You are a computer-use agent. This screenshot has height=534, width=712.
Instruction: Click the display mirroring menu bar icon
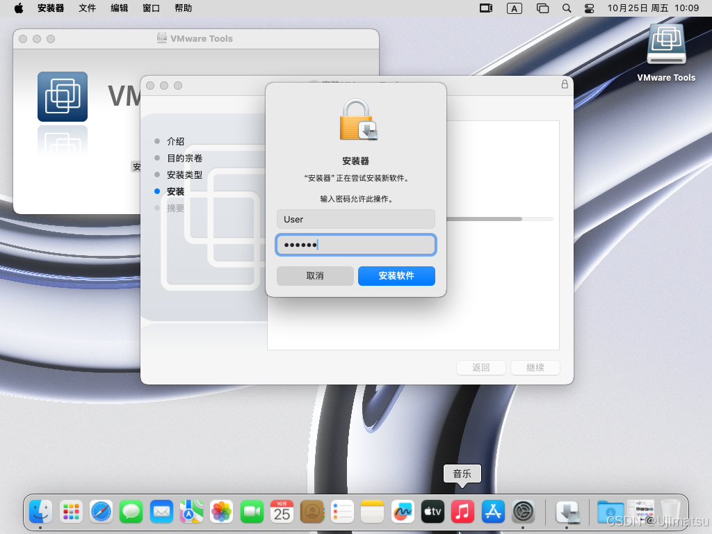coord(486,8)
